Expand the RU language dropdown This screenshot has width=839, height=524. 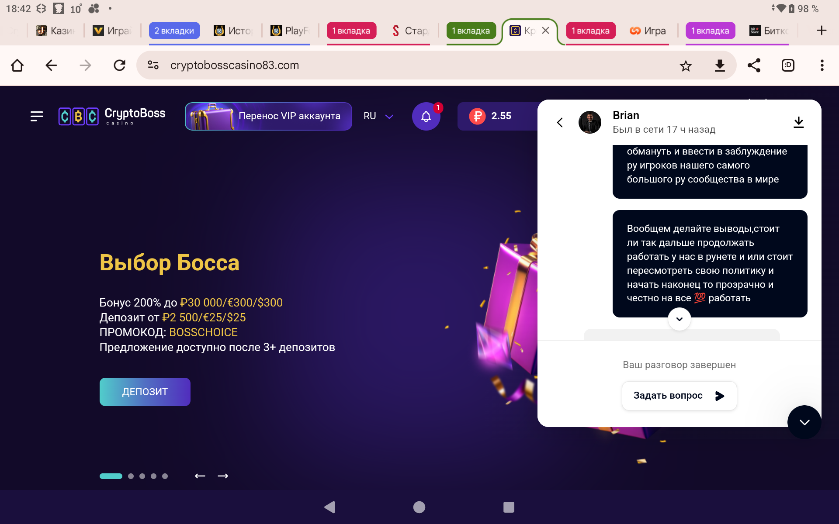(x=378, y=116)
